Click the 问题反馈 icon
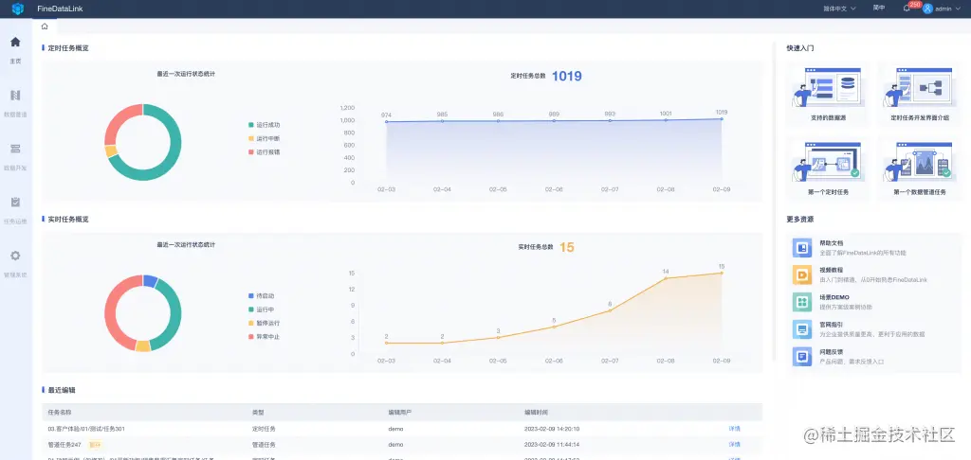 802,356
